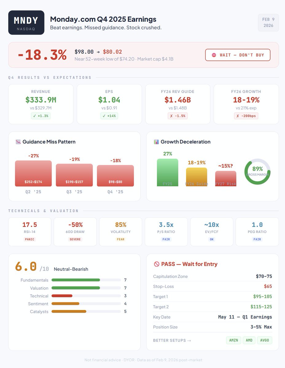The width and height of the screenshot is (285, 368).
Task: Click the 1.0 PEG RATIO value
Action: click(257, 225)
